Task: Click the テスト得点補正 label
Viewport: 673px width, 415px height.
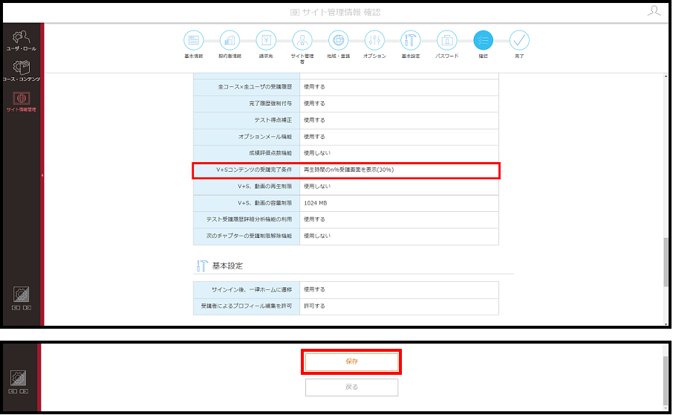Action: [x=273, y=120]
